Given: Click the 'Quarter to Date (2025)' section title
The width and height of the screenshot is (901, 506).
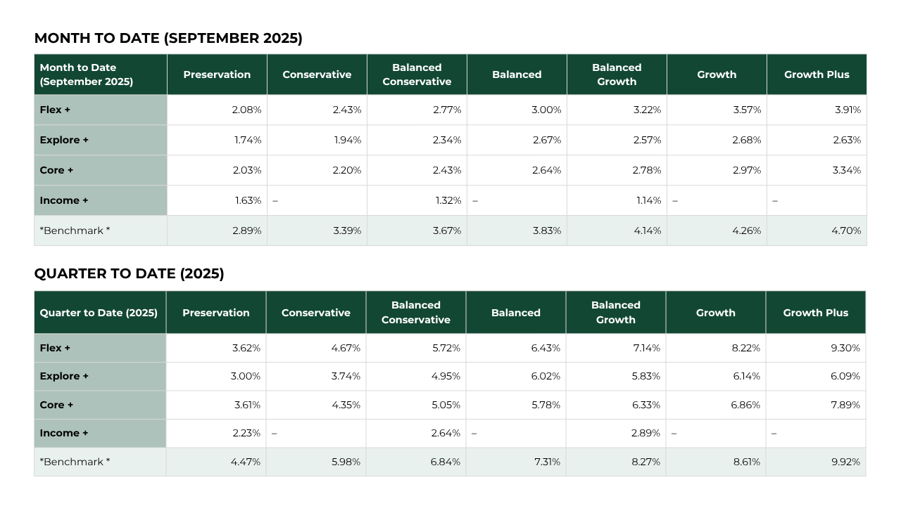Looking at the screenshot, I should click(x=129, y=274).
